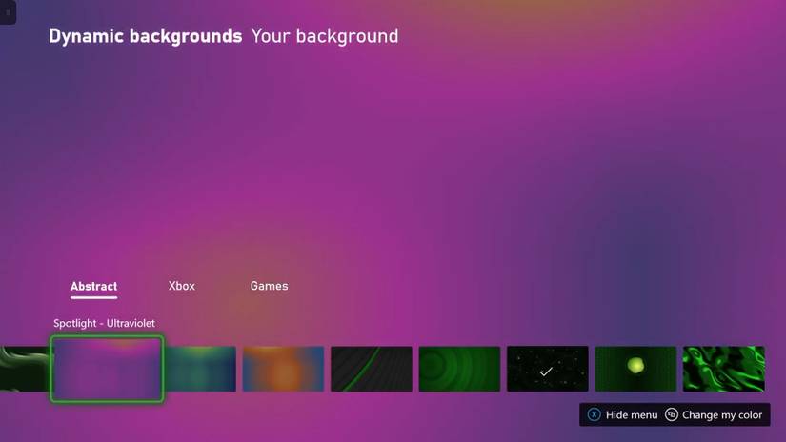Select the highlighted Spotlight Ultraviolet purple thumbnail
The height and width of the screenshot is (442, 786).
pos(107,369)
